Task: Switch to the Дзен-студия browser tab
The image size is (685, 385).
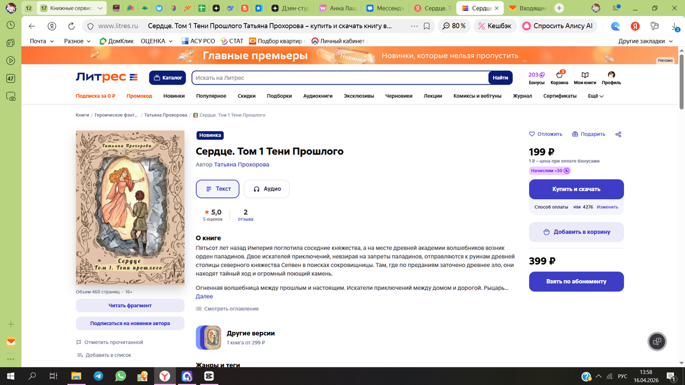Action: tap(290, 9)
